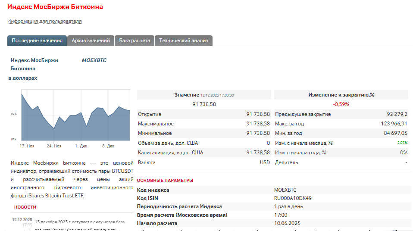Click the Делитель row label
Viewport: 413px width, 231px height.
click(x=287, y=162)
